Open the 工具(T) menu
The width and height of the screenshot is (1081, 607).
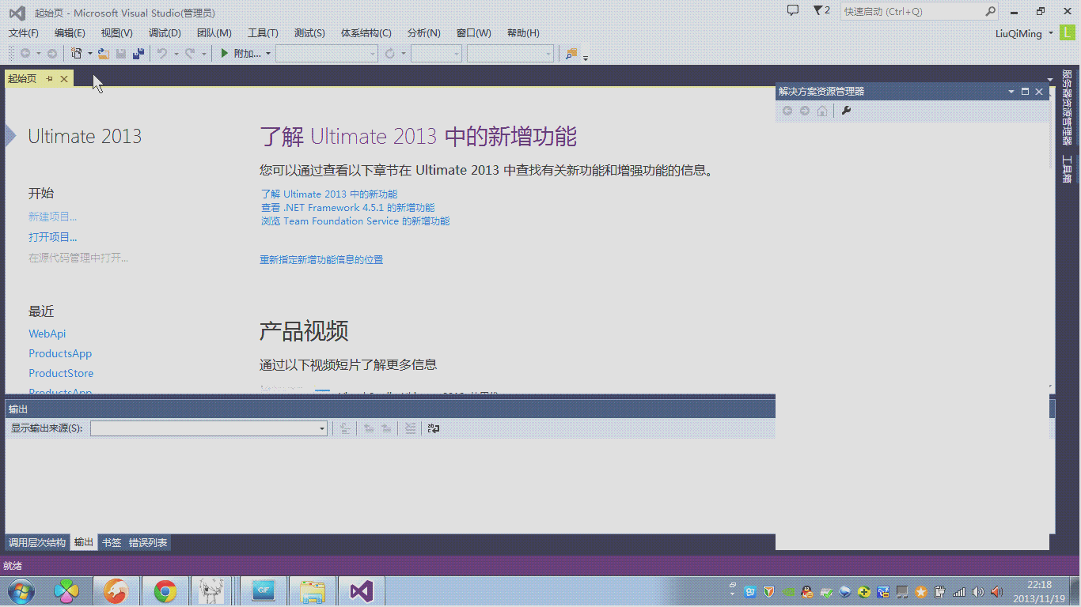263,33
